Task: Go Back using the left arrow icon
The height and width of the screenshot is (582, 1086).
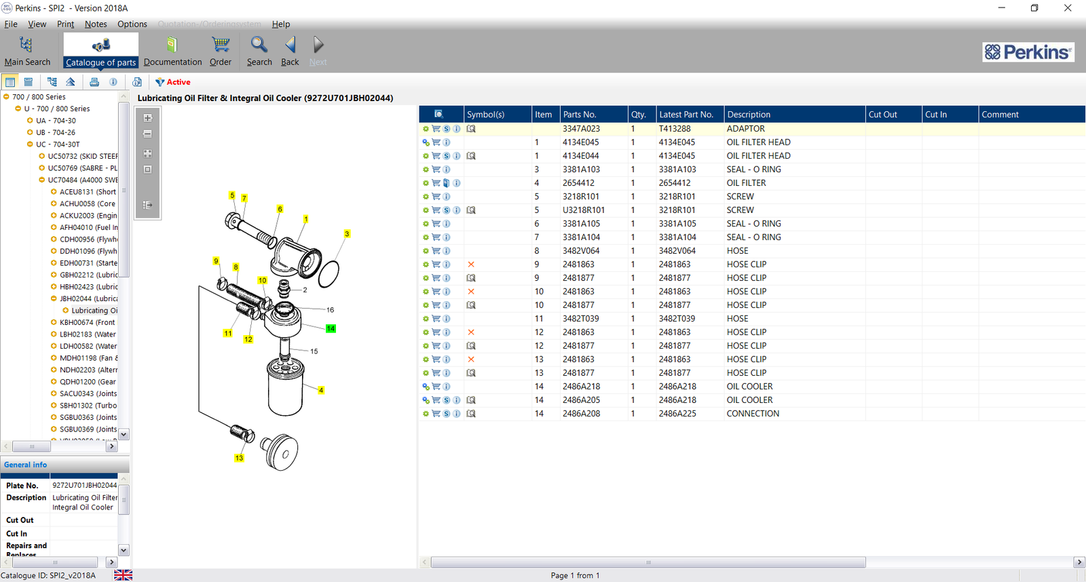Action: [x=290, y=45]
